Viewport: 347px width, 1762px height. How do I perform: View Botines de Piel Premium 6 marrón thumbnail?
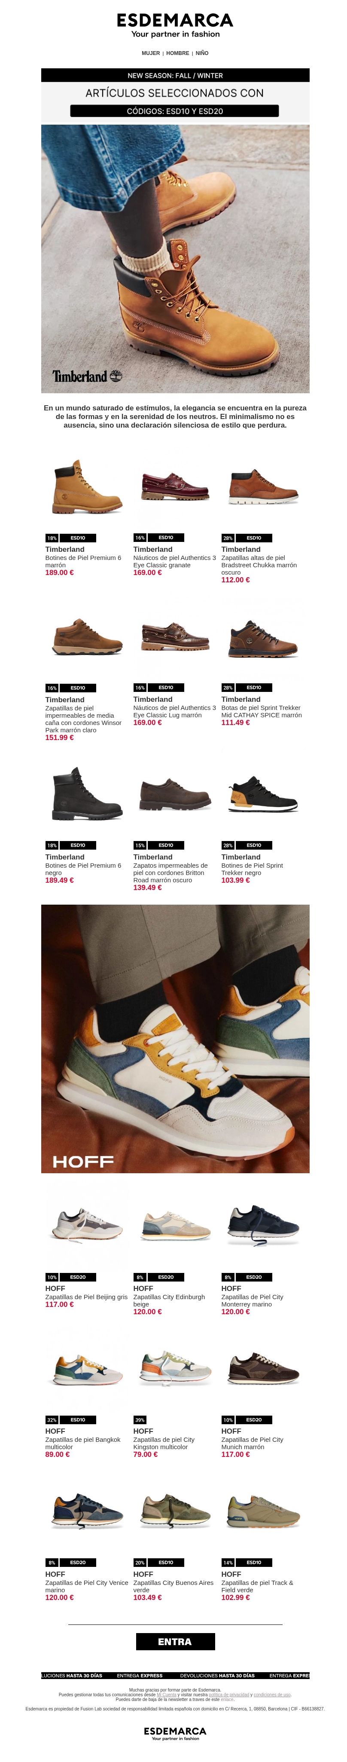pos(88,487)
